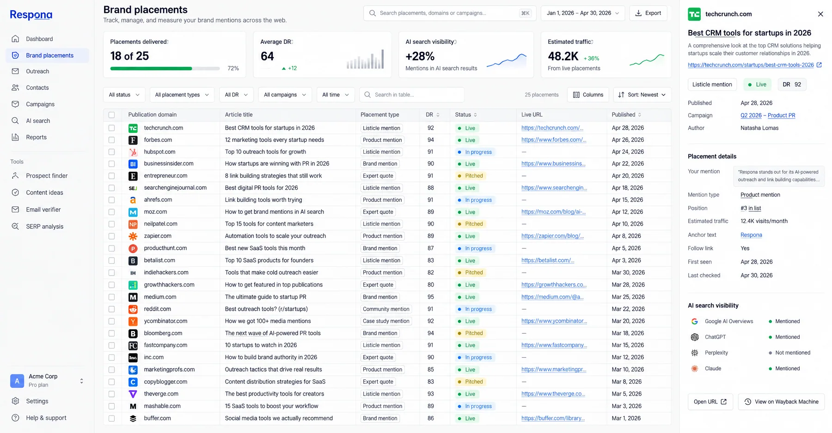
Task: Open AI search in the sidebar
Action: (x=47, y=121)
